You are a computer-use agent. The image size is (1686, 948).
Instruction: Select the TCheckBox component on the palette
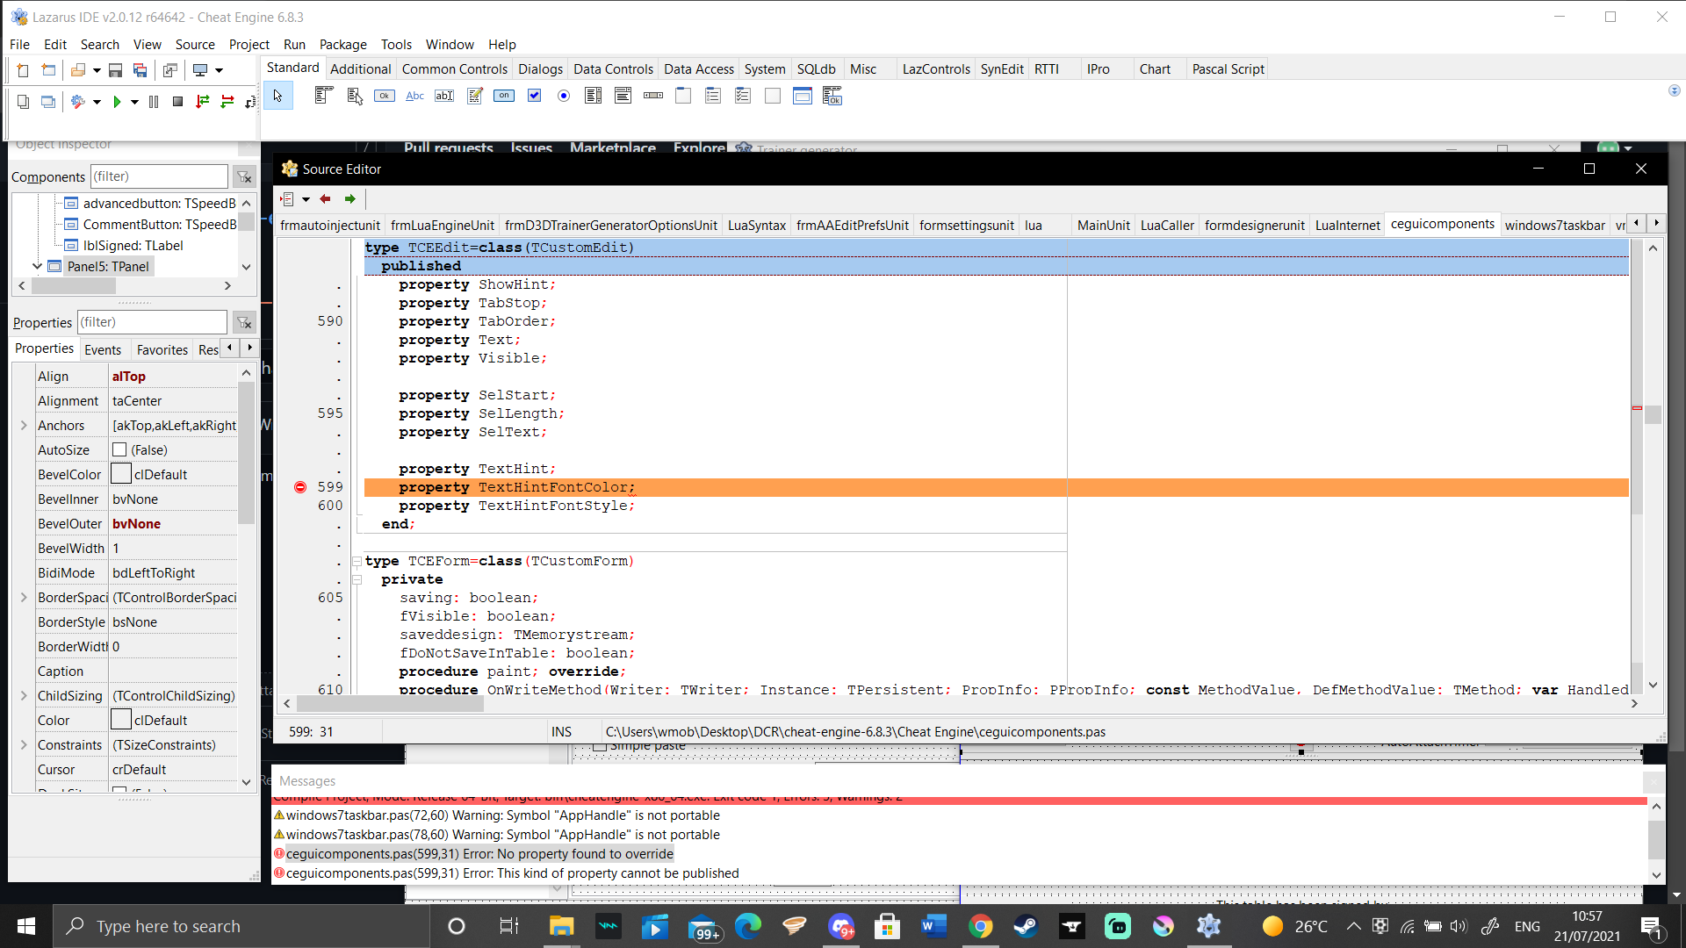(x=534, y=96)
